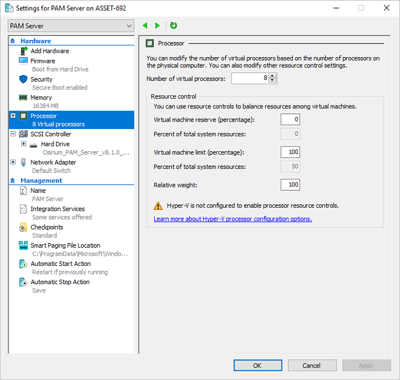Close the settings window

click(x=387, y=8)
